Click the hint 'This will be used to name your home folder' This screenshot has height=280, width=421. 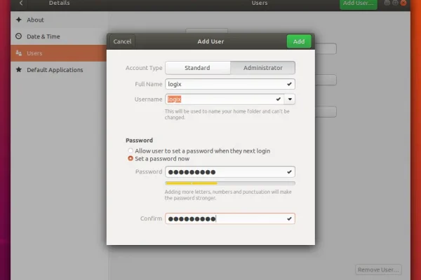coord(227,114)
